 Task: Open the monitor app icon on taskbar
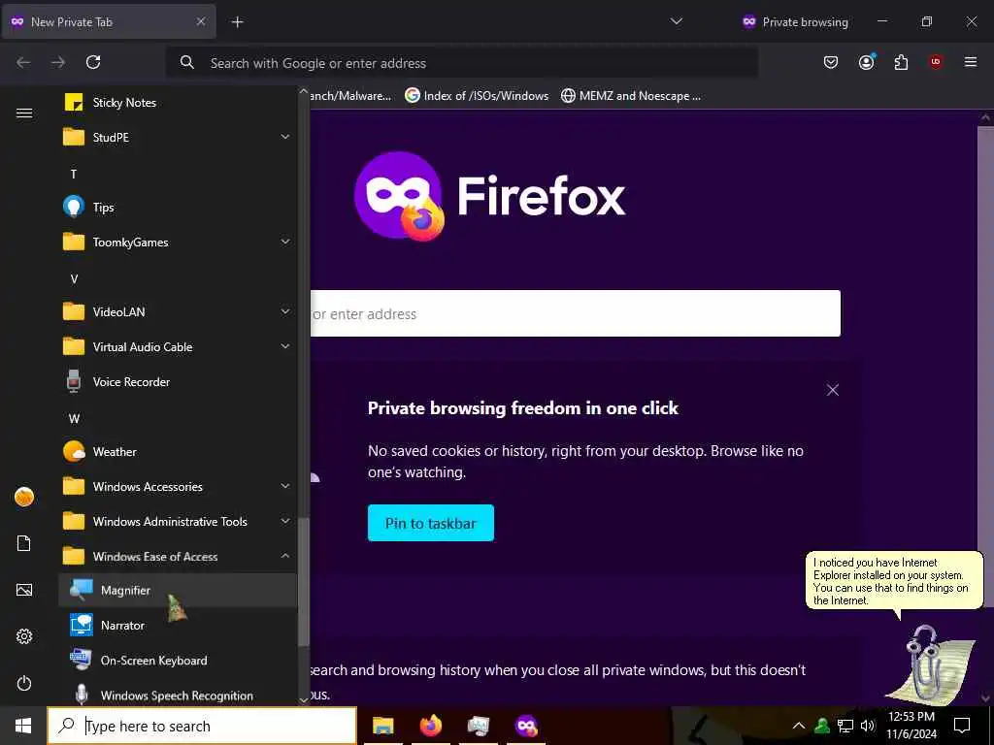click(x=479, y=726)
